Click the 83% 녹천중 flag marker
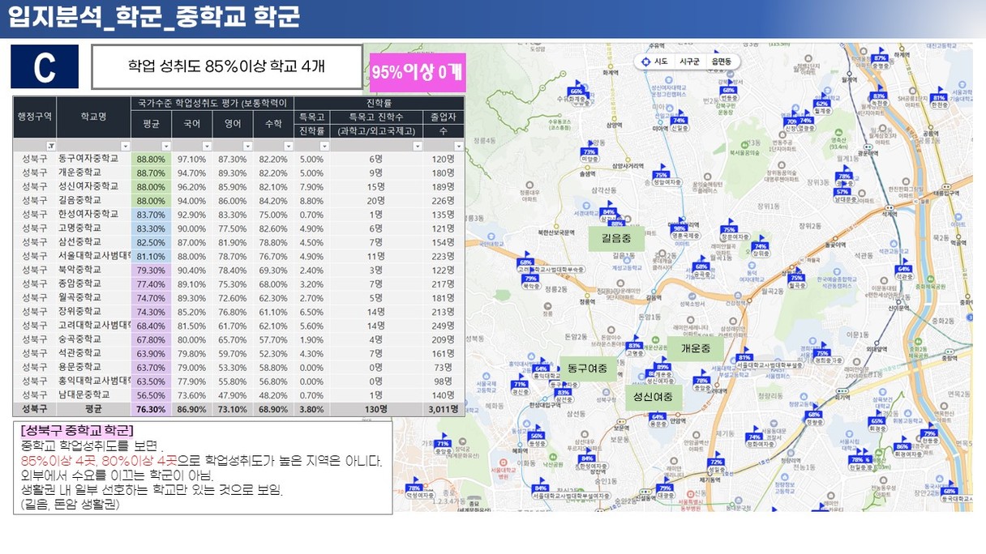This screenshot has height=554, width=986. pos(878,96)
